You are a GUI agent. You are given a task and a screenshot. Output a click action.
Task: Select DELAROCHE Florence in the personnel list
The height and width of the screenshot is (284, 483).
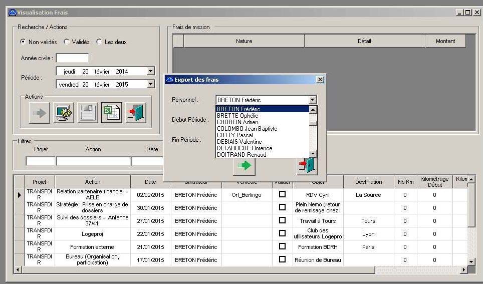coord(245,148)
